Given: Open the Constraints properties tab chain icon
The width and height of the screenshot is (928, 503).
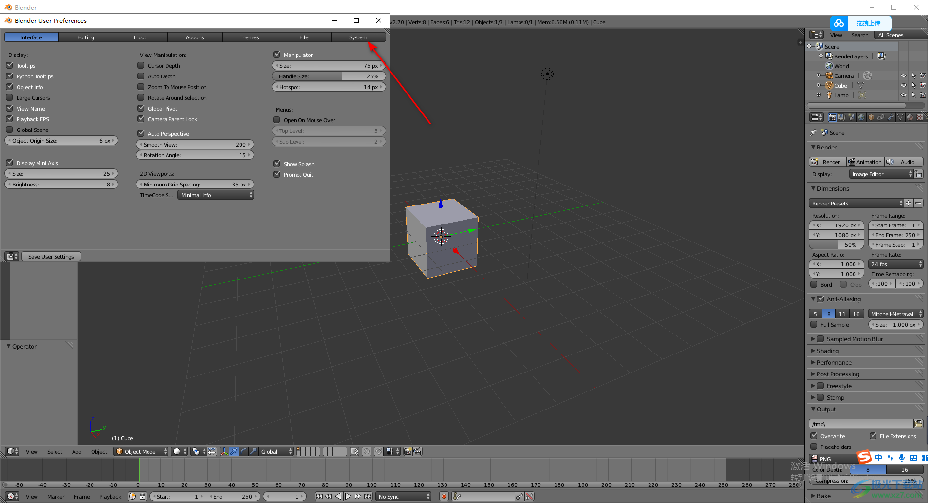Looking at the screenshot, I should point(881,117).
